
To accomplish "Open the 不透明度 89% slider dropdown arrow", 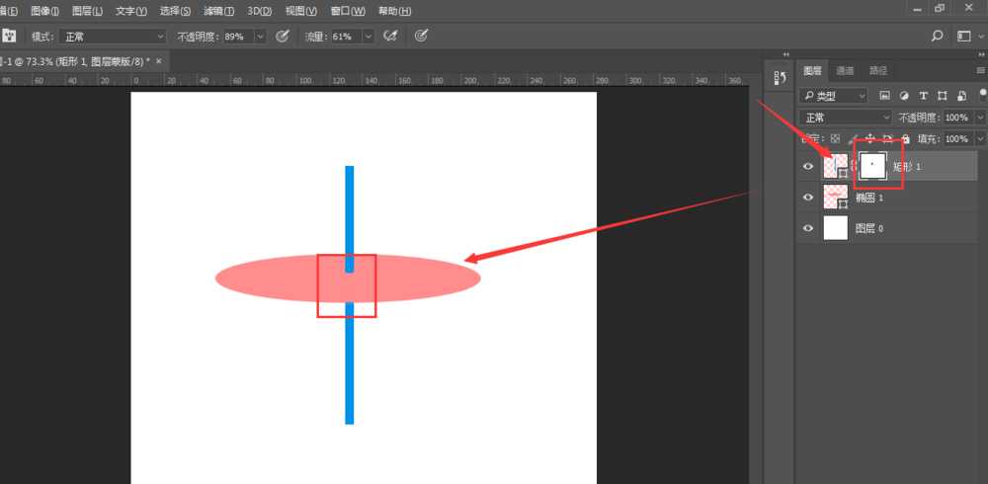I will (261, 36).
